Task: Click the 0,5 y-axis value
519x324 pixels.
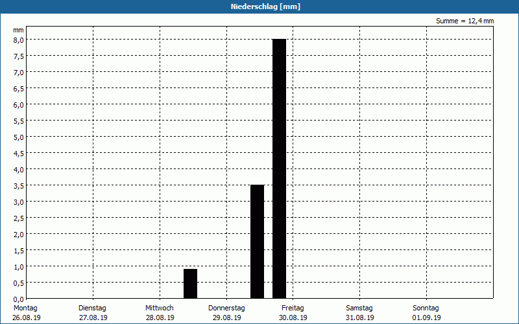Action: click(x=19, y=283)
